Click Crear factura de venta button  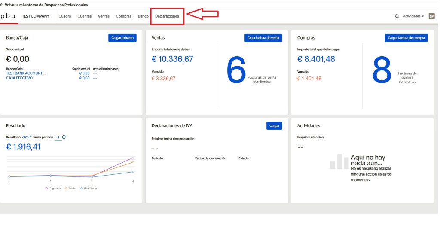(263, 38)
